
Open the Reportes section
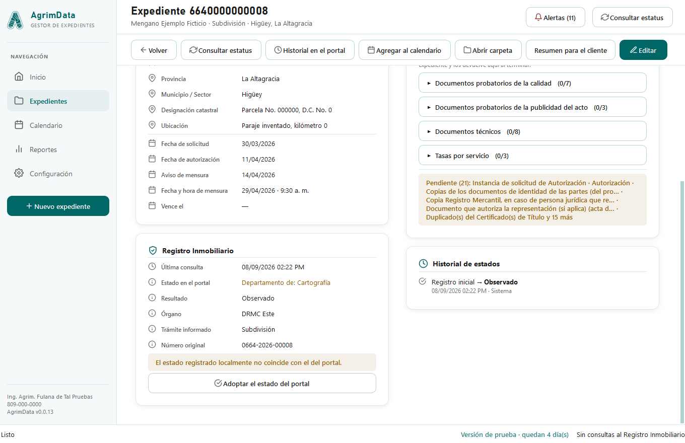pyautogui.click(x=58, y=150)
